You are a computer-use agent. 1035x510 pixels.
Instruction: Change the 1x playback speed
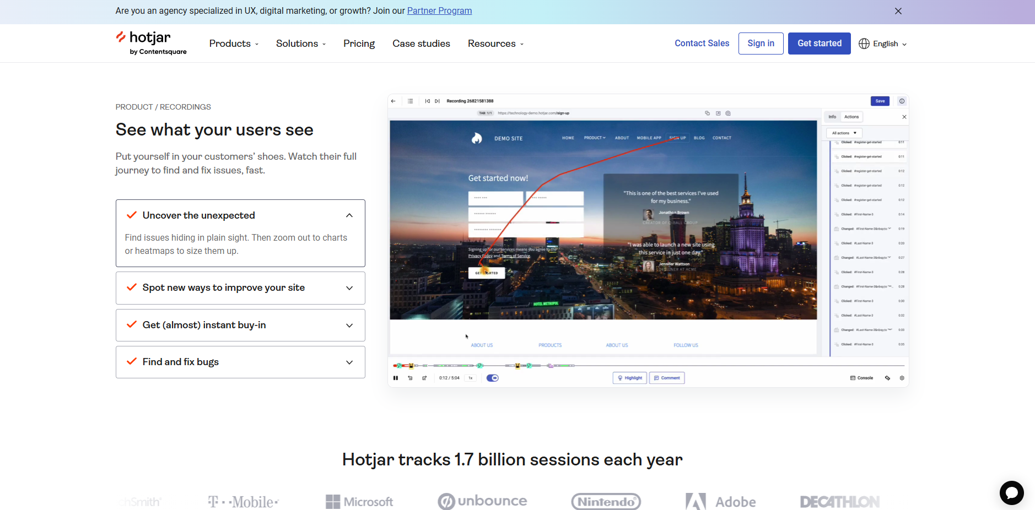click(x=471, y=378)
